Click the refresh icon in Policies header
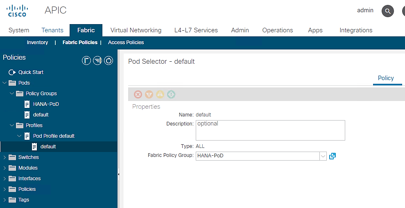Viewport: 405px width, 208px height. [109, 61]
